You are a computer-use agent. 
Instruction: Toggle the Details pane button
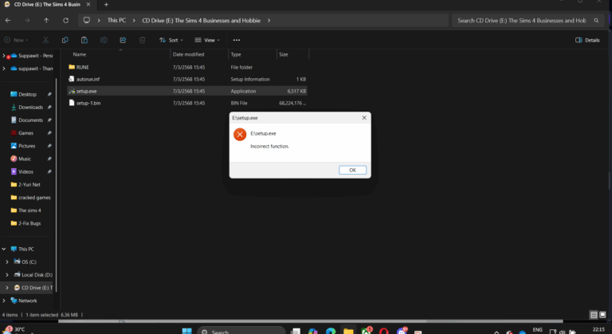tap(587, 40)
